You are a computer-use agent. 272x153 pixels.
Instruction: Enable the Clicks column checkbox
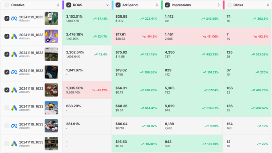pos(229,5)
